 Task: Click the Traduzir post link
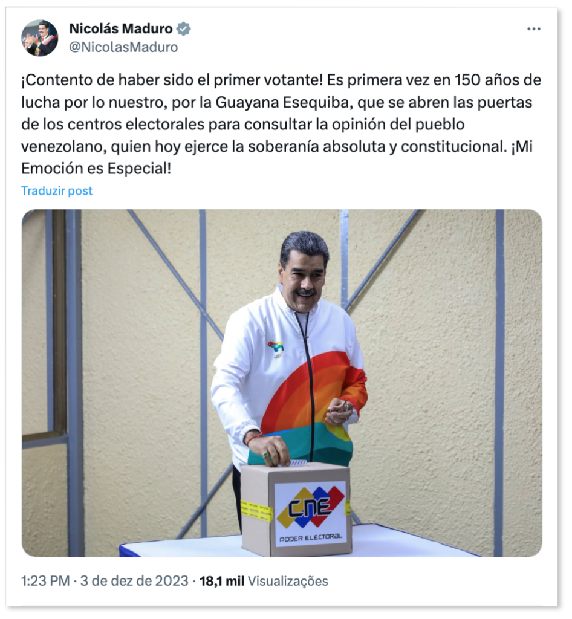point(57,190)
